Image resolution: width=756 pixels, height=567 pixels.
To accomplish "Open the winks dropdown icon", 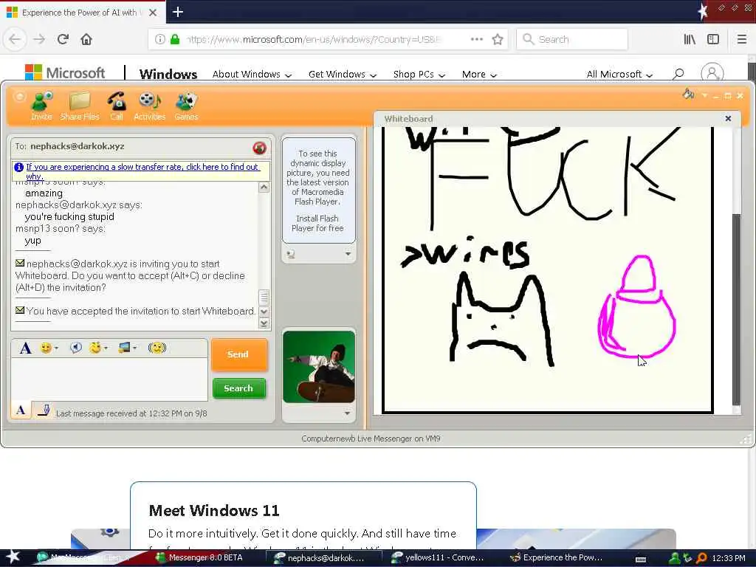I will pyautogui.click(x=98, y=348).
